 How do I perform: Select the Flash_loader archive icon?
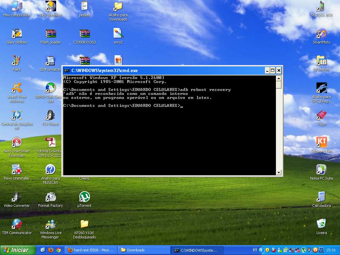[x=50, y=36]
